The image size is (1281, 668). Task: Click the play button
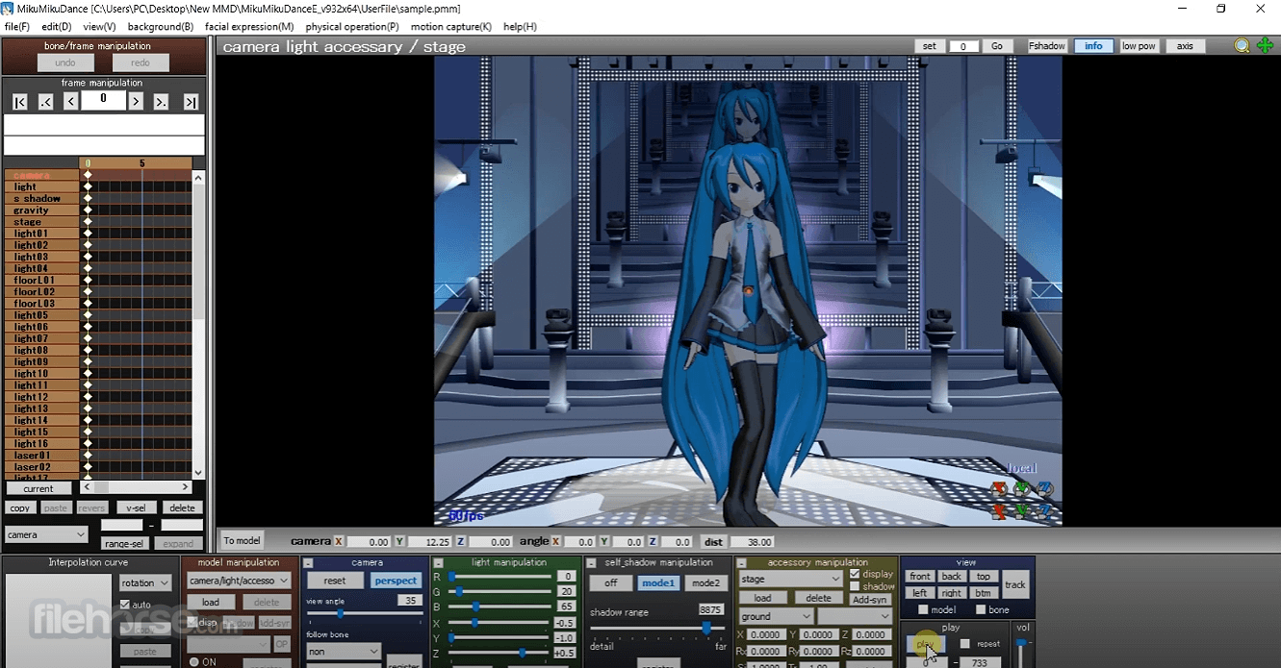926,644
